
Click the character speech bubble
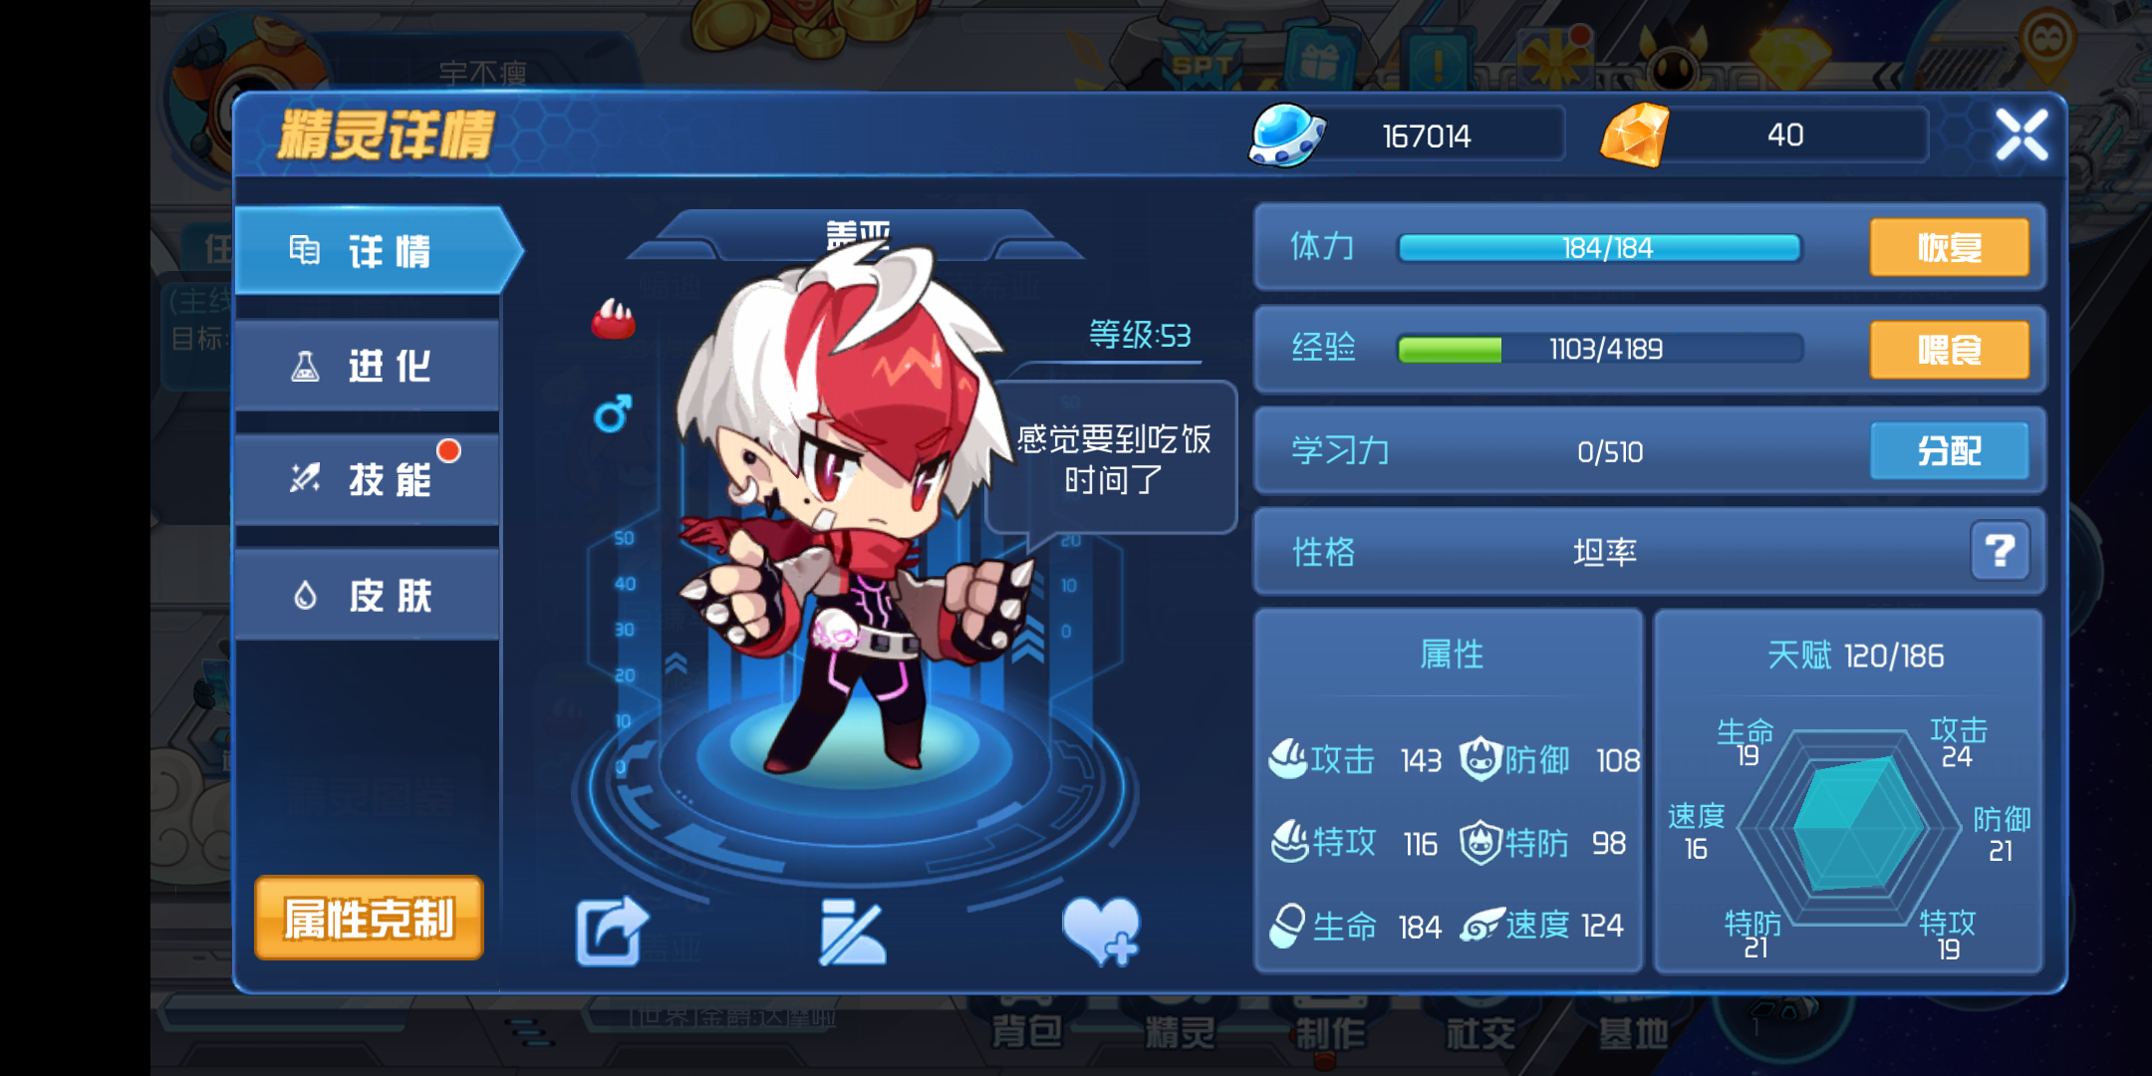tap(1113, 460)
